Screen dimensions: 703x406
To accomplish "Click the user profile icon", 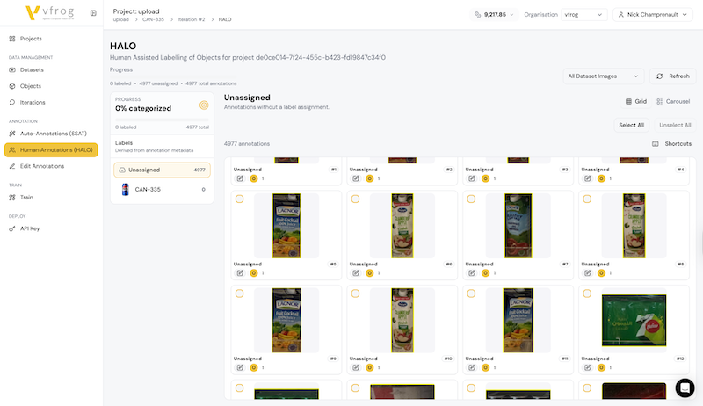I will click(x=621, y=15).
